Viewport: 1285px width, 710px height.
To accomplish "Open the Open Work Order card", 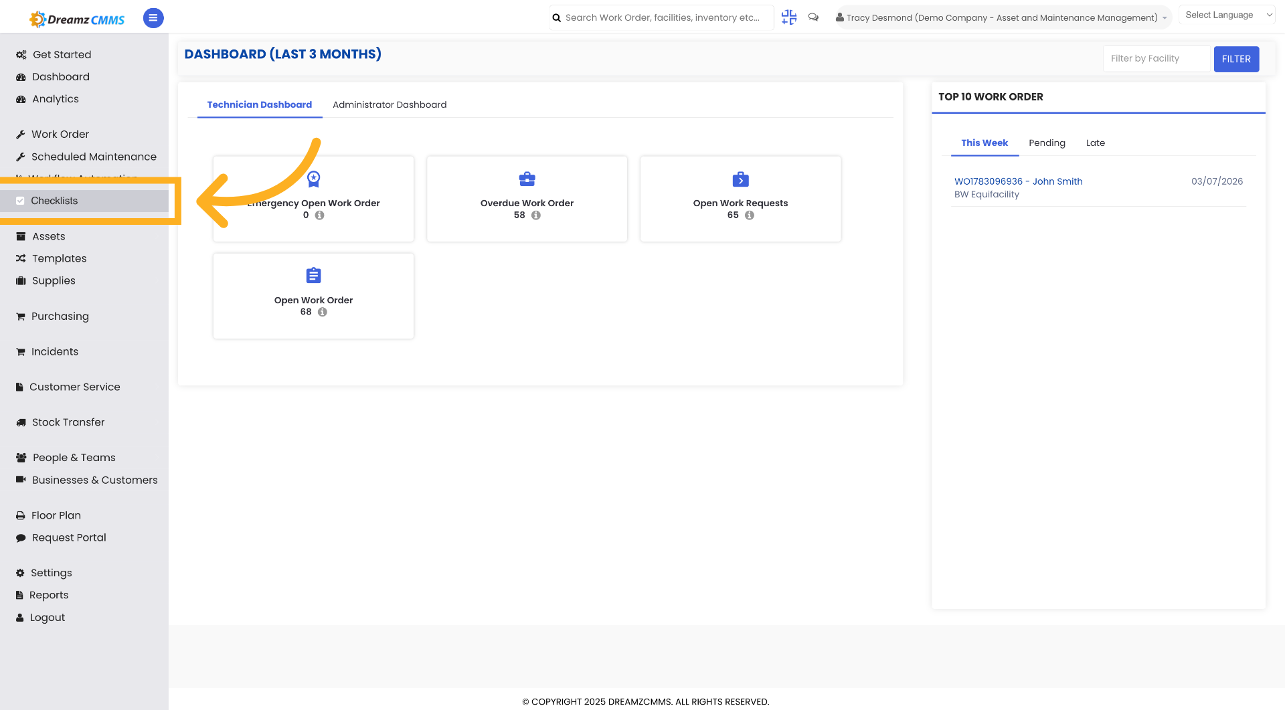I will coord(313,296).
